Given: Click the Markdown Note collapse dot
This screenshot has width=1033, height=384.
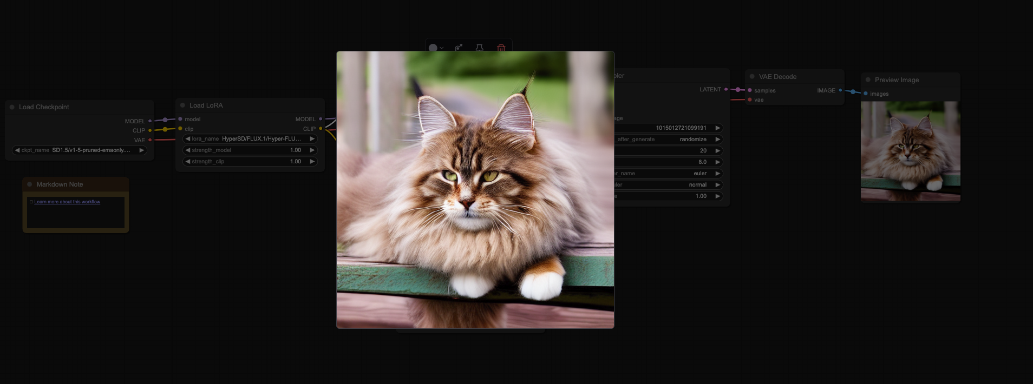Looking at the screenshot, I should tap(30, 184).
